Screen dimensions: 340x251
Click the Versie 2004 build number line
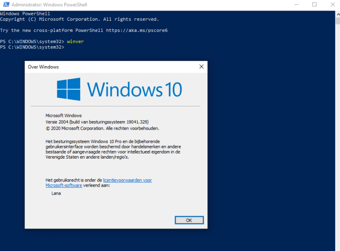(x=97, y=122)
